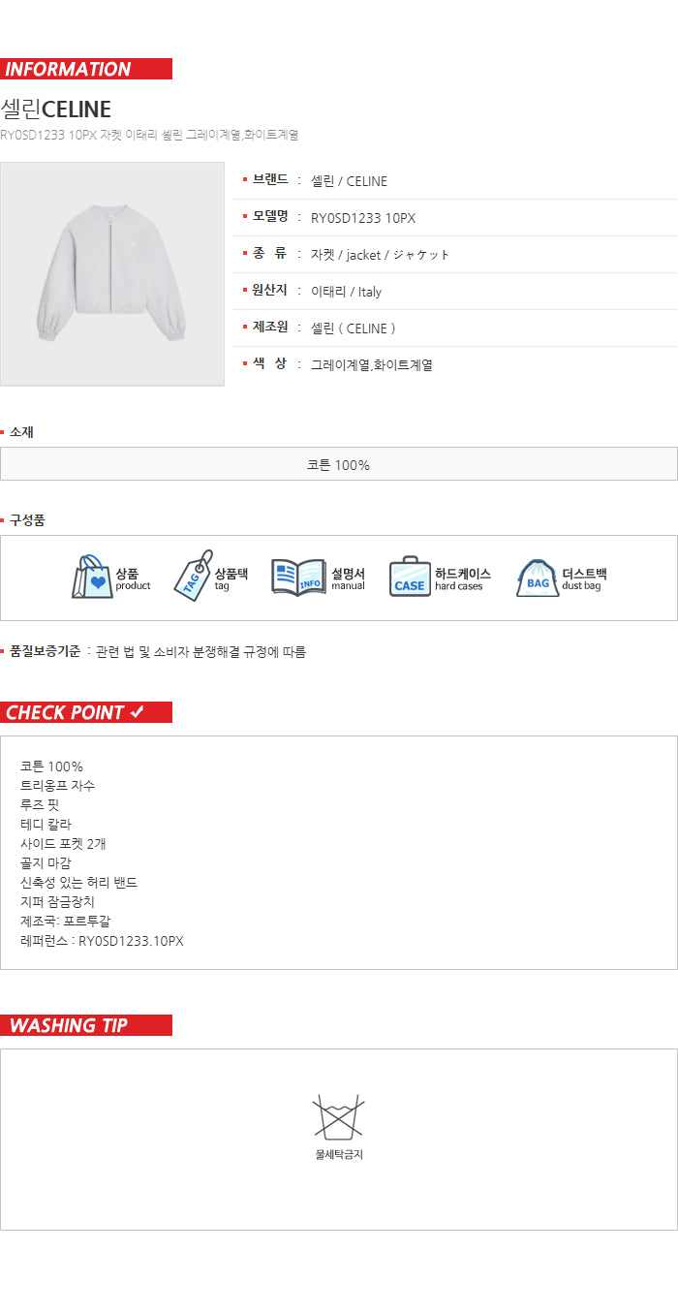678x1314 pixels.
Task: Click the 상품택 tag label text
Action: 231,579
